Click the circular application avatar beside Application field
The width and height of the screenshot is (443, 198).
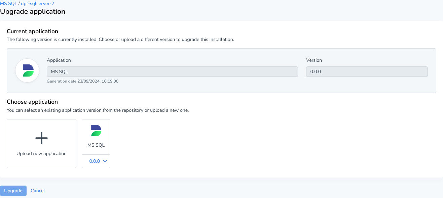tap(27, 70)
